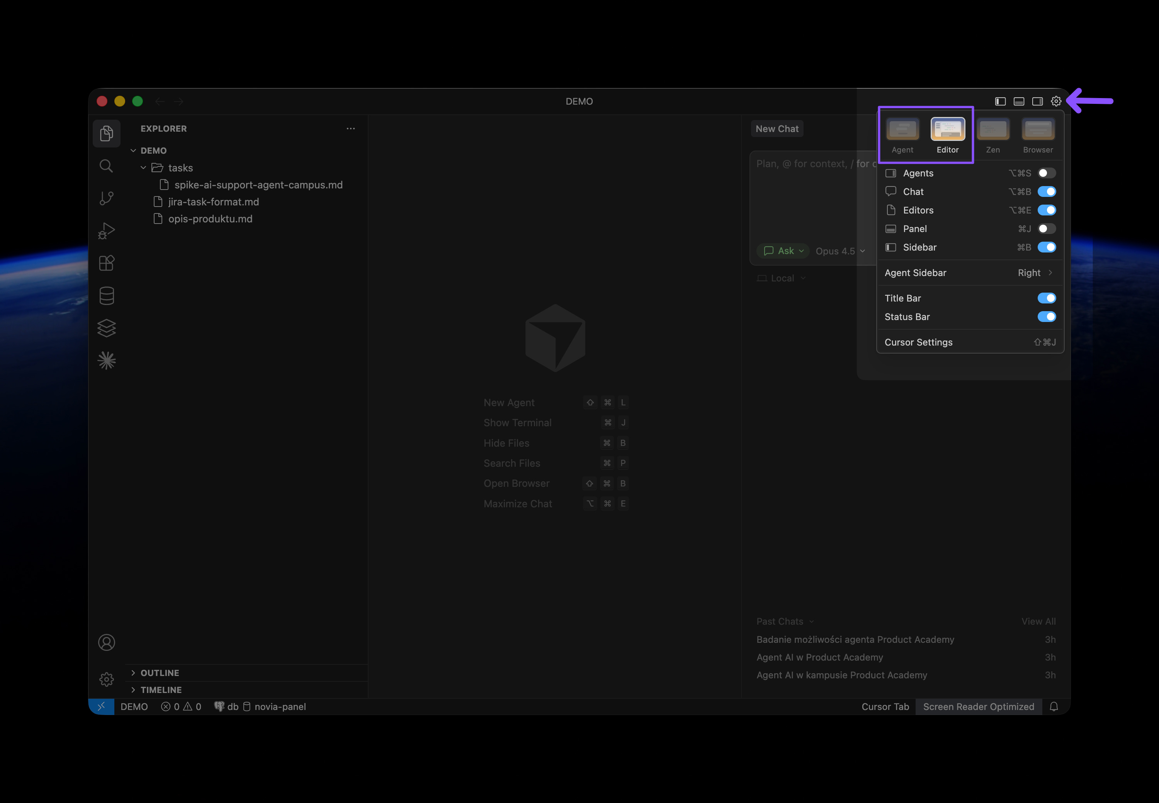Open the Extensions view icon

tap(106, 263)
